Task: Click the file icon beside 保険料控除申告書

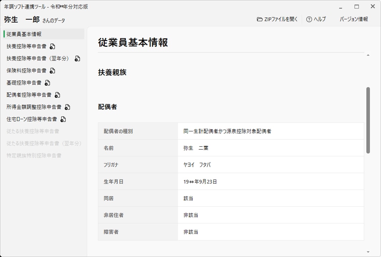Action: 52,71
